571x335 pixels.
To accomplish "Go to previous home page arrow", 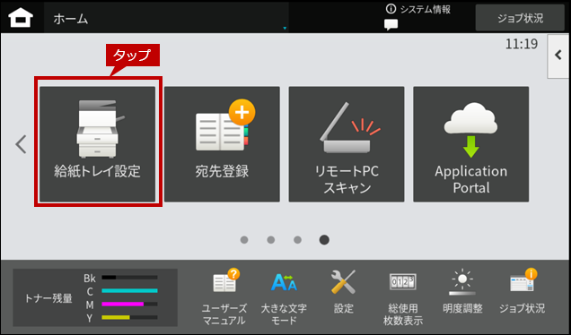I will [21, 144].
